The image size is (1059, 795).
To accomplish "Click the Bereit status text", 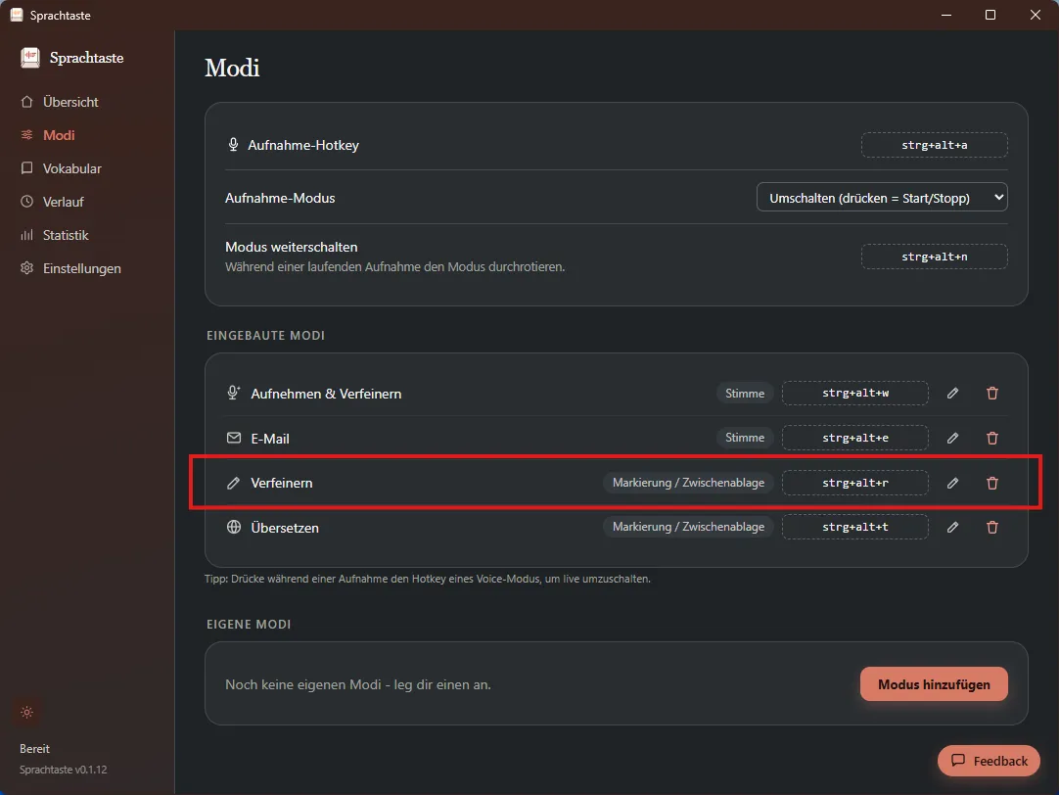I will [x=34, y=748].
